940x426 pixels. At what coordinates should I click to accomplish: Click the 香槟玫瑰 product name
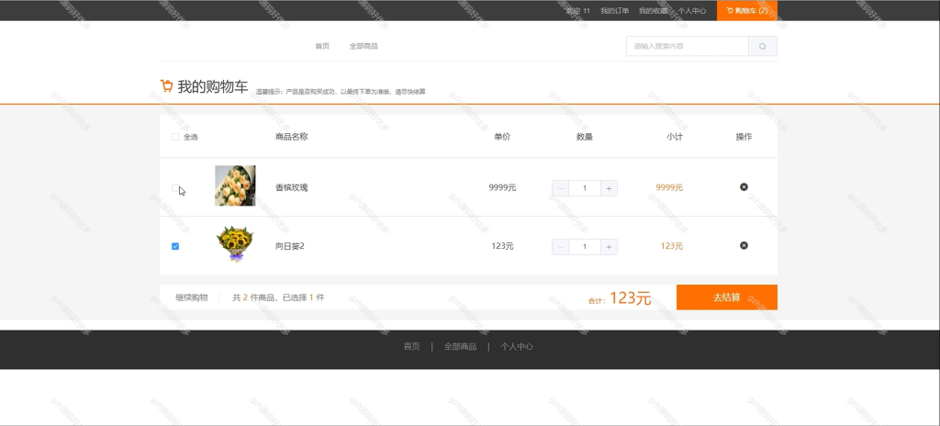(292, 187)
